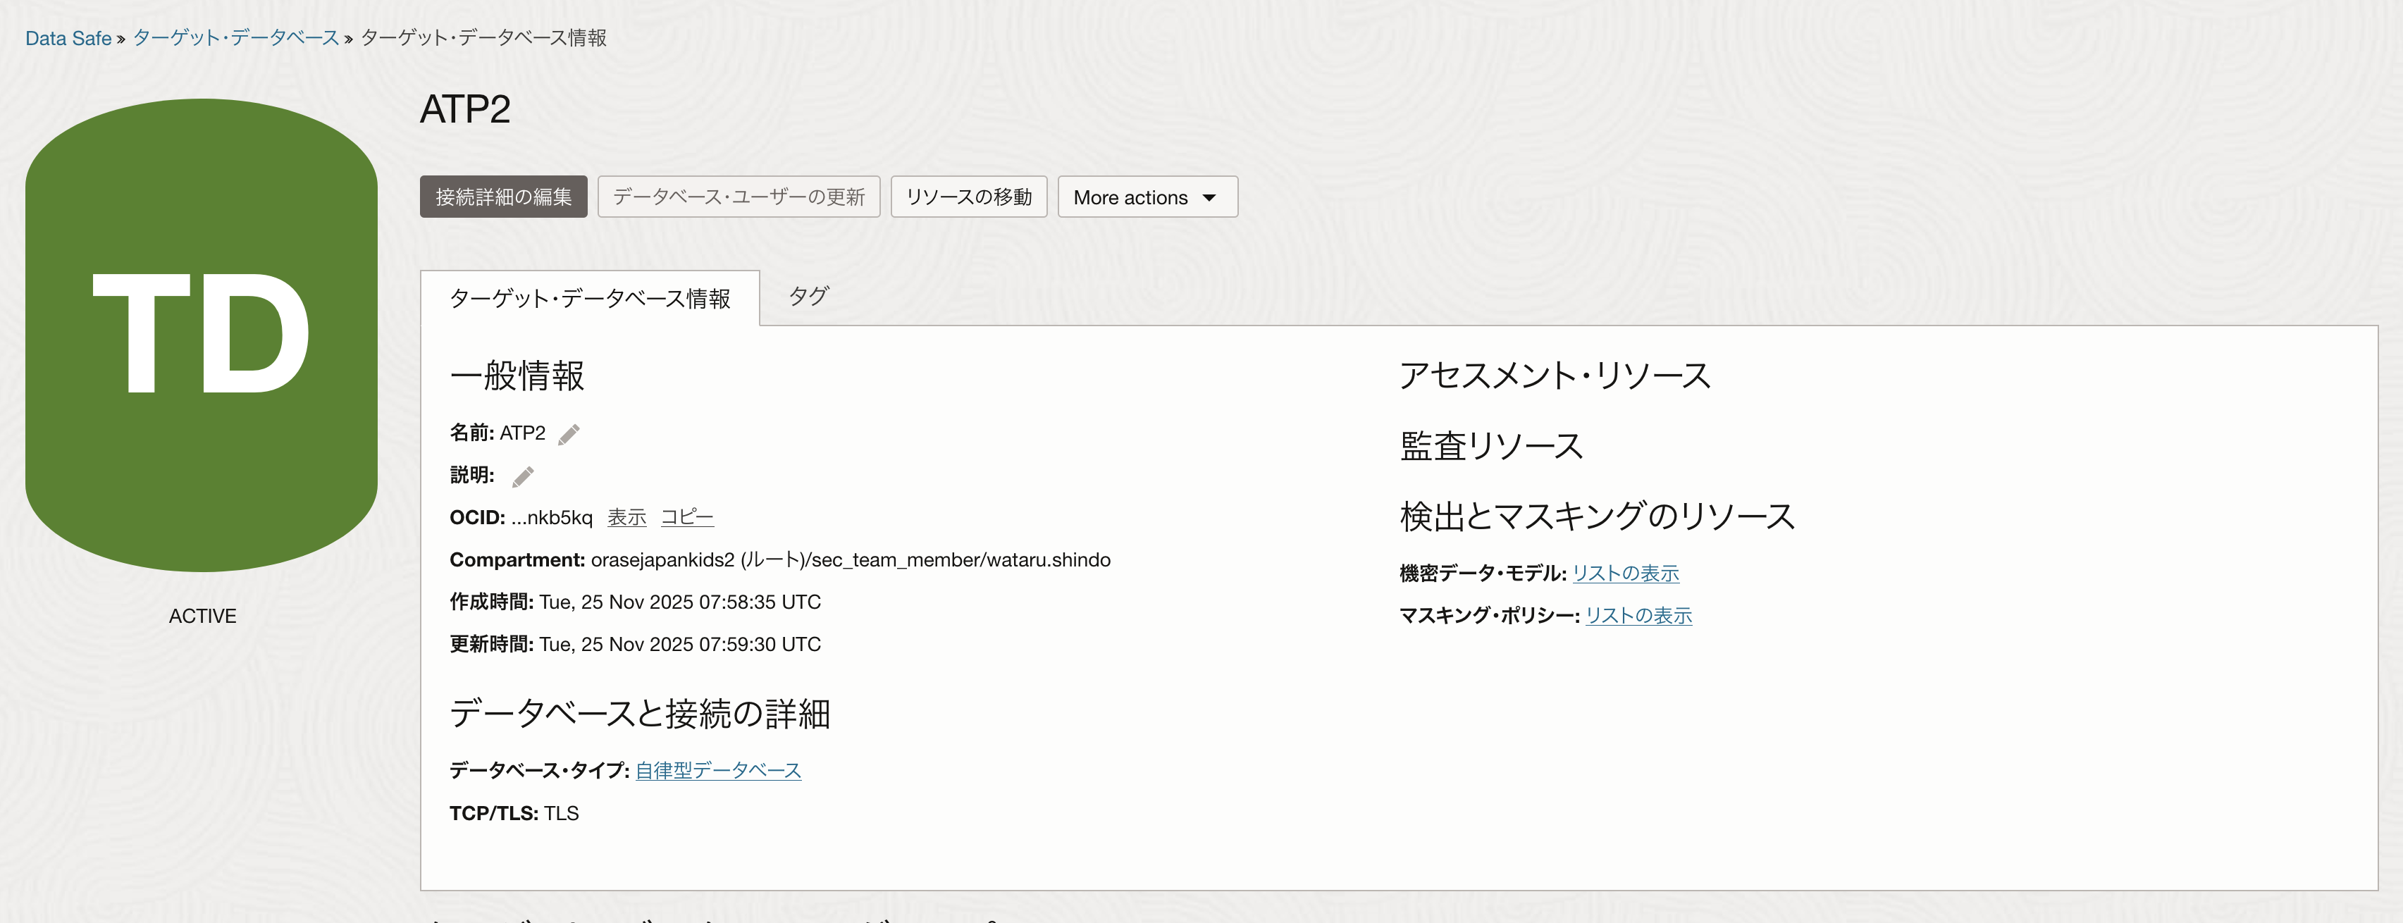Viewport: 2403px width, 923px height.
Task: Click the 接続詳細の編集 button
Action: coord(503,197)
